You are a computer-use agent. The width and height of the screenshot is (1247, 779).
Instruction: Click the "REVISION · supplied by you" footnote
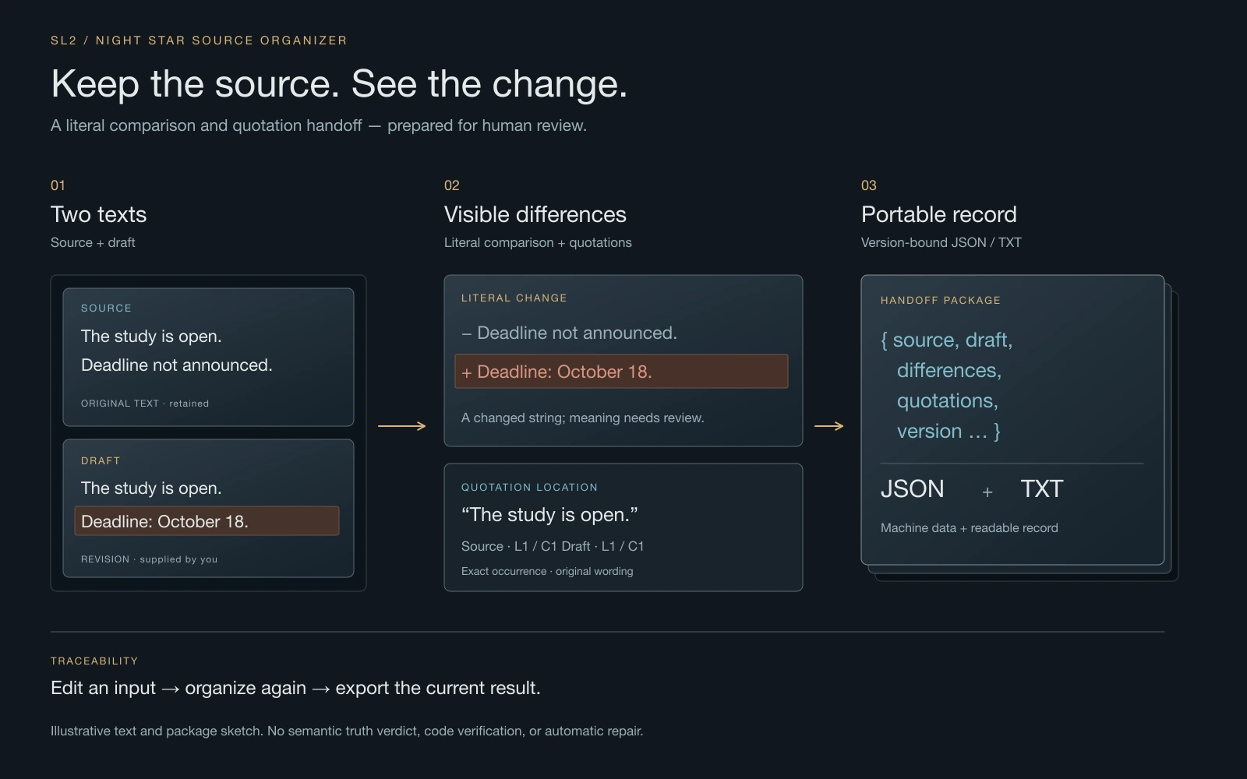click(150, 559)
